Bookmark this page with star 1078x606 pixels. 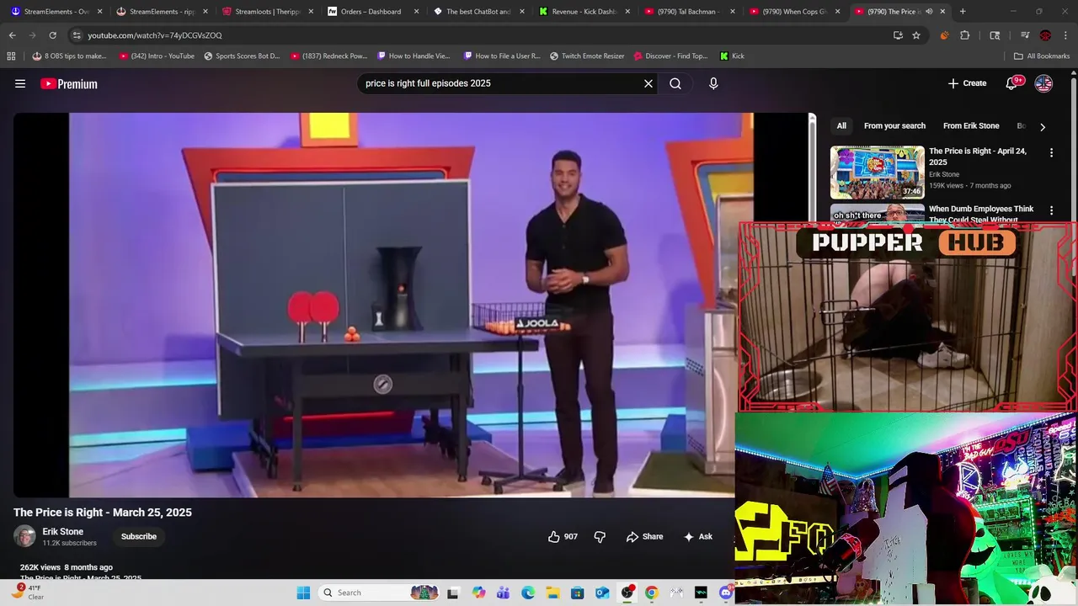[x=916, y=35]
